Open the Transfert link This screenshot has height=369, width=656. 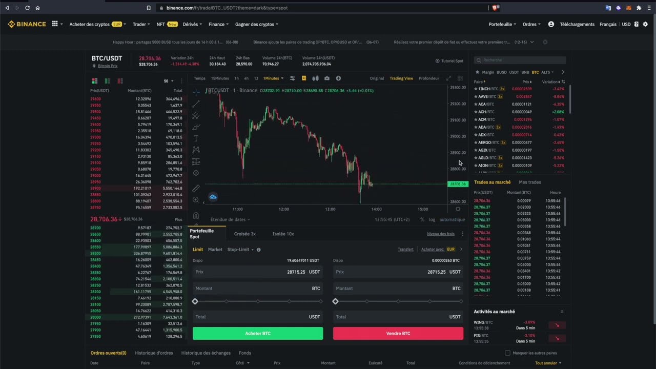[405, 250]
